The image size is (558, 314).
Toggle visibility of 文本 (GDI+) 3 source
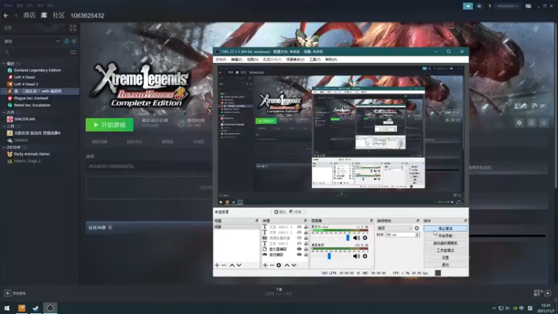(299, 227)
